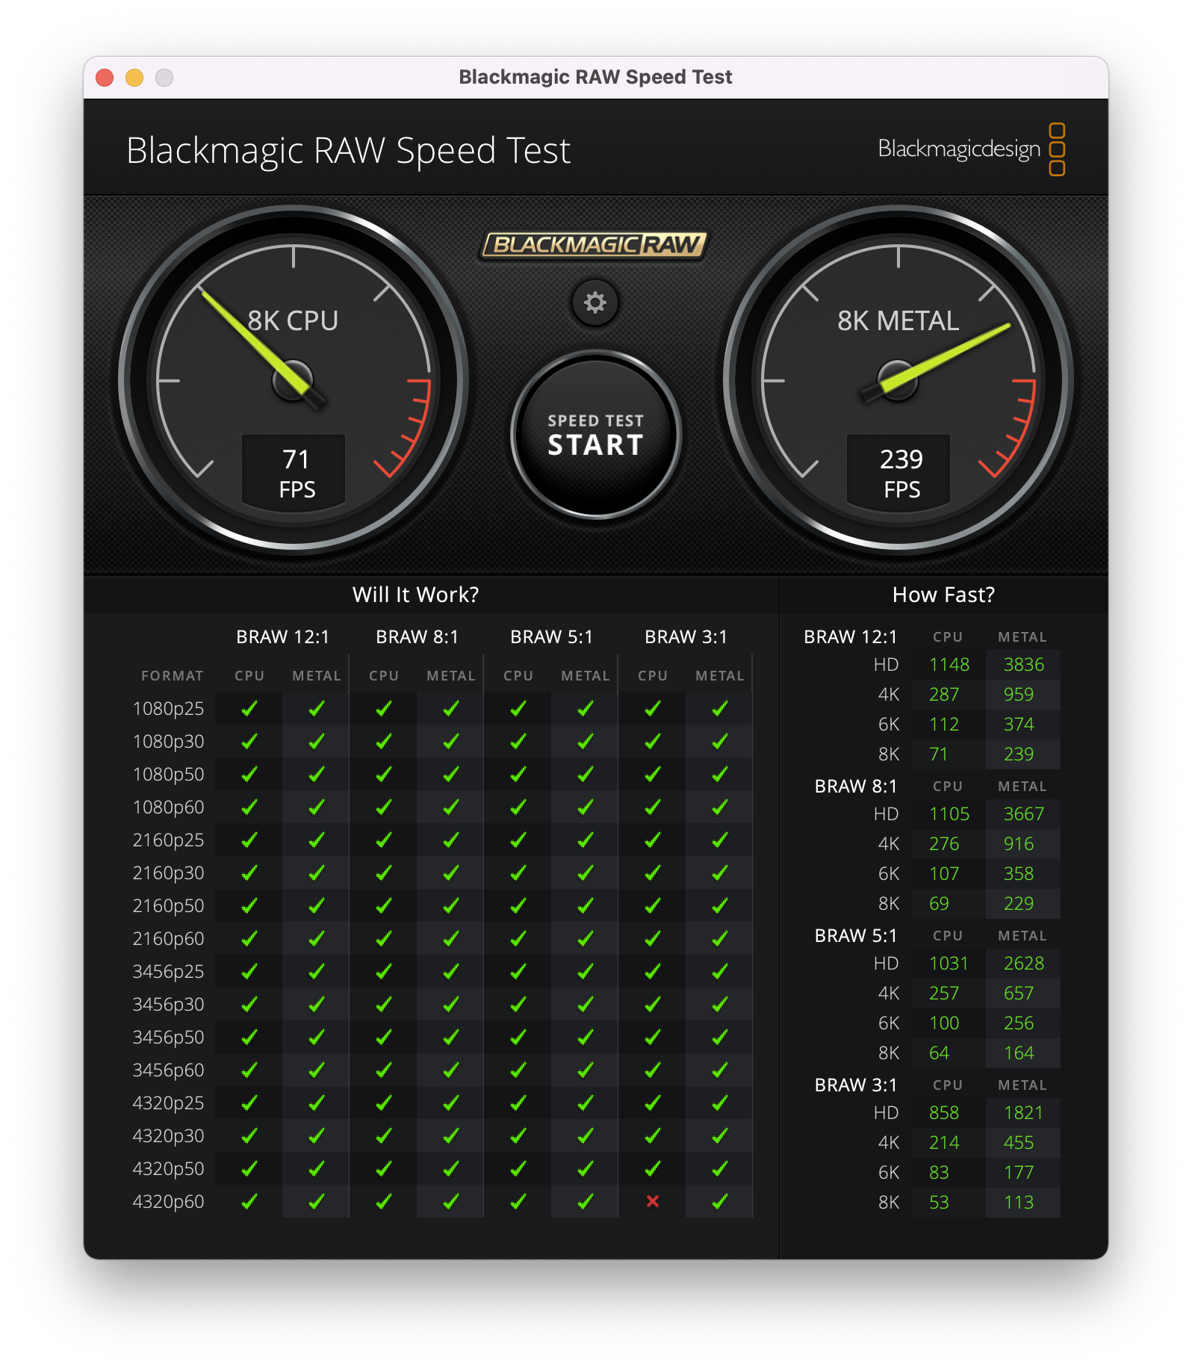Click the 4320p25 BRAW 12:1 METAL checkmark

(x=317, y=1103)
